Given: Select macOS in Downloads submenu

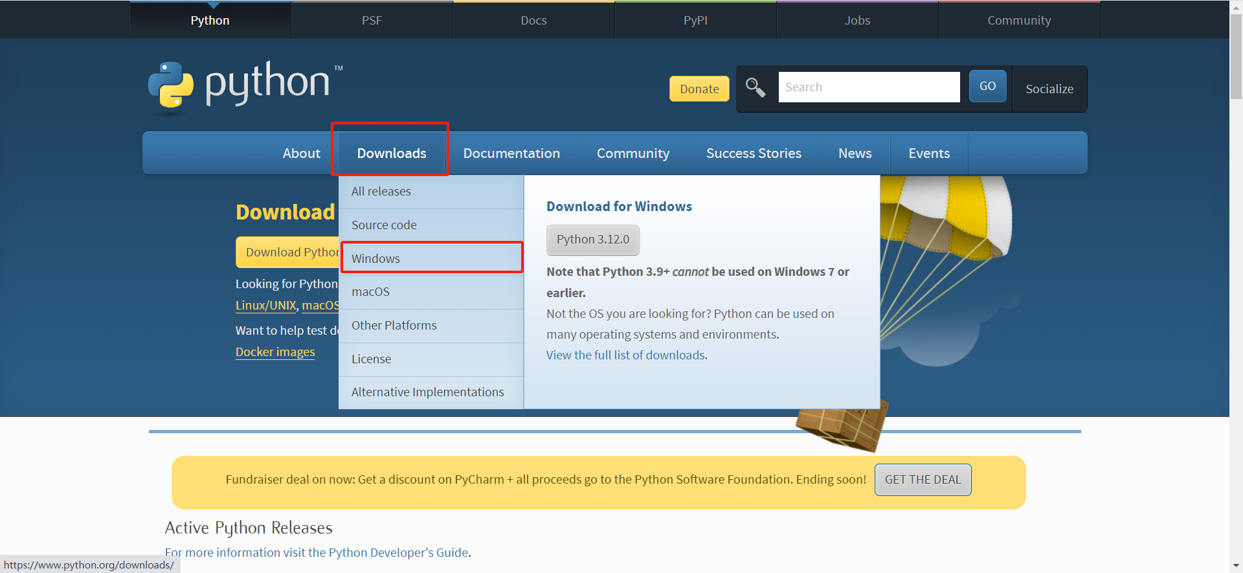Looking at the screenshot, I should pos(431,292).
